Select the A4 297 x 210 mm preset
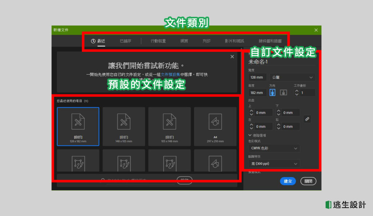Screen dimensions: 373x216 215,126
